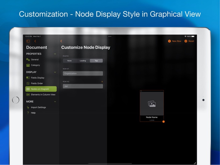Tap the sidebar back chevron

[35, 41]
